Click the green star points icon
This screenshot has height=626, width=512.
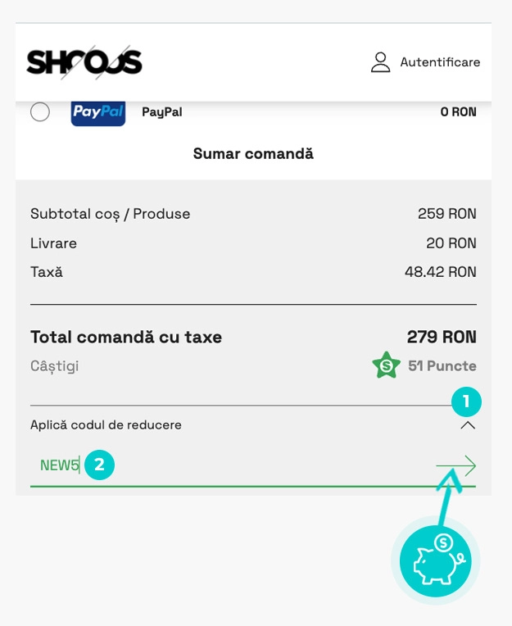coord(386,365)
